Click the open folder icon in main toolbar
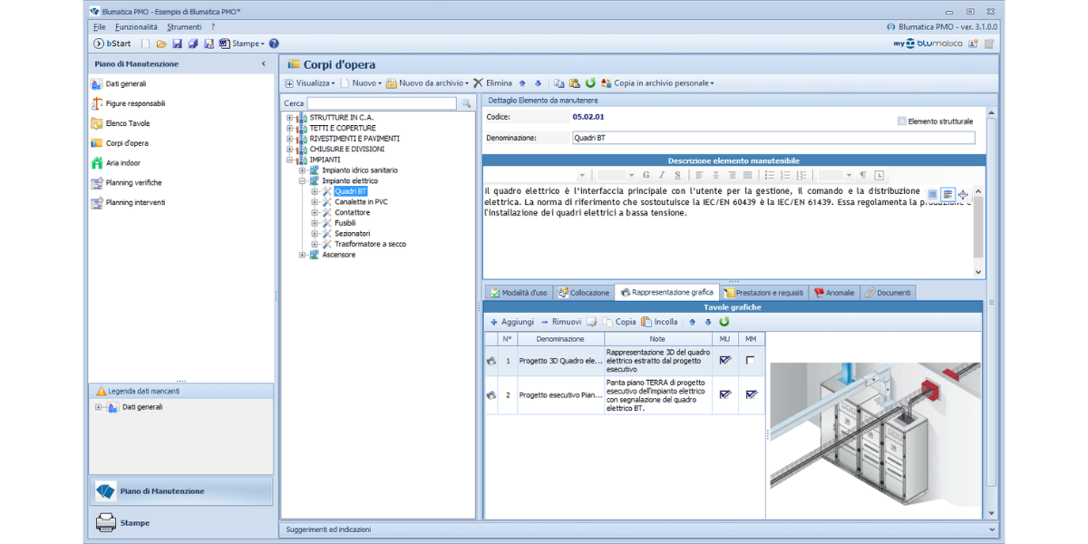Screen dimensions: 1088x544 point(161,44)
